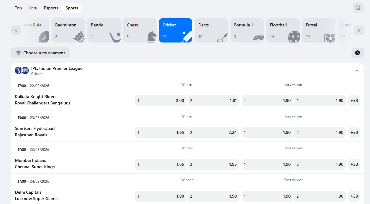Open the Futsal sport category

click(x=318, y=30)
